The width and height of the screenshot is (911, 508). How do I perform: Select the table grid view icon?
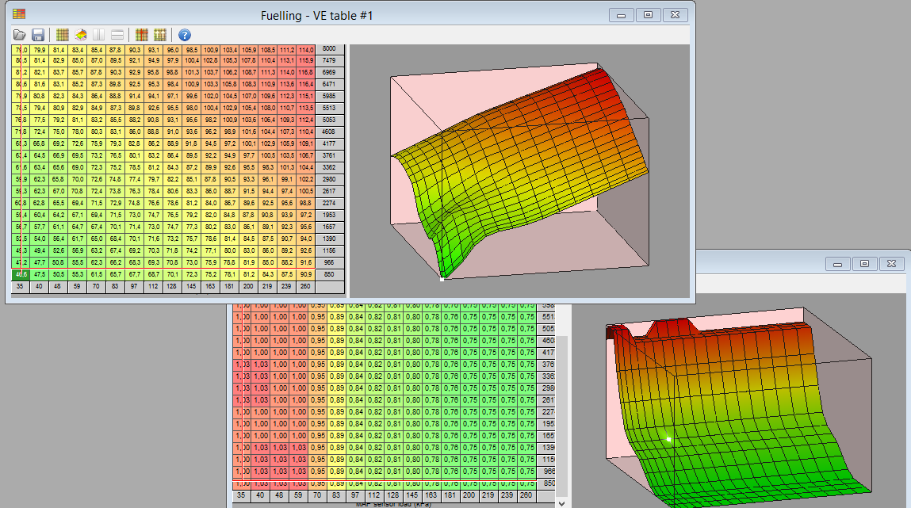point(63,35)
